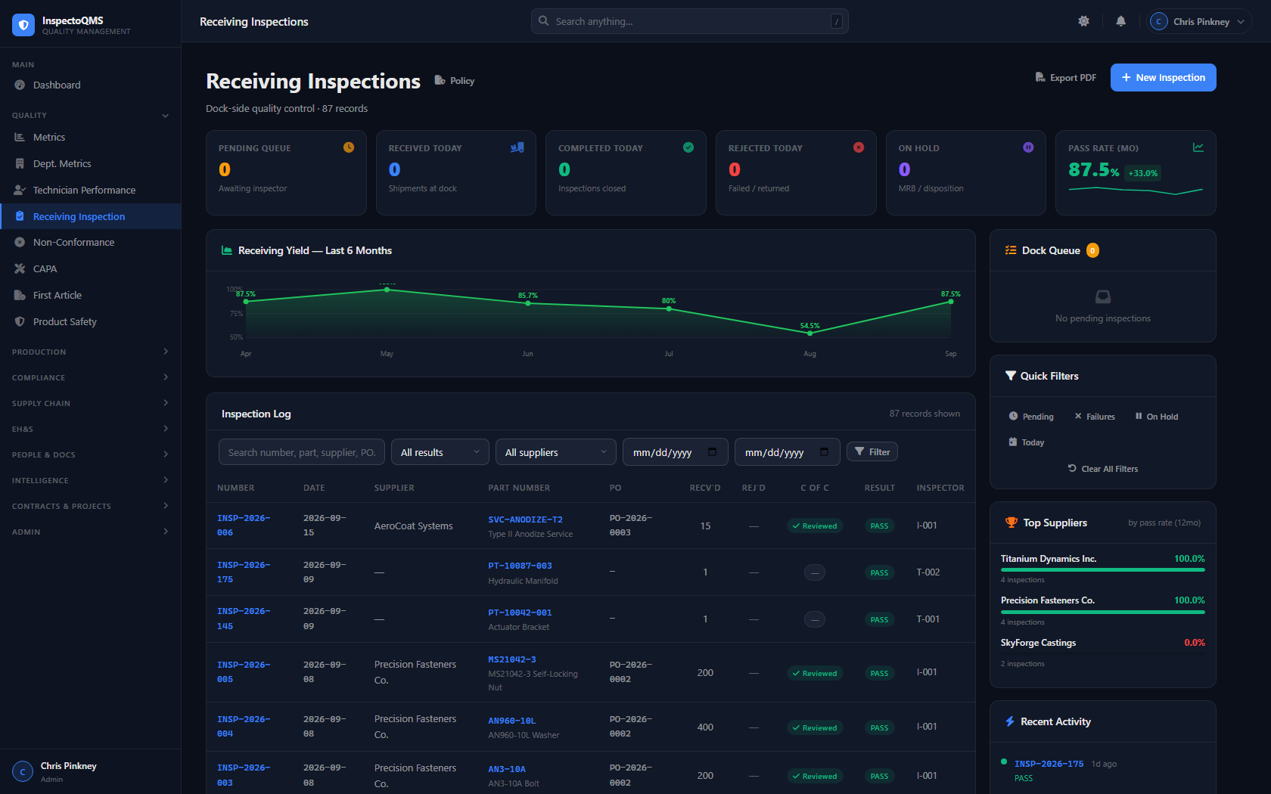Click the Product Safety shield icon

coord(20,321)
